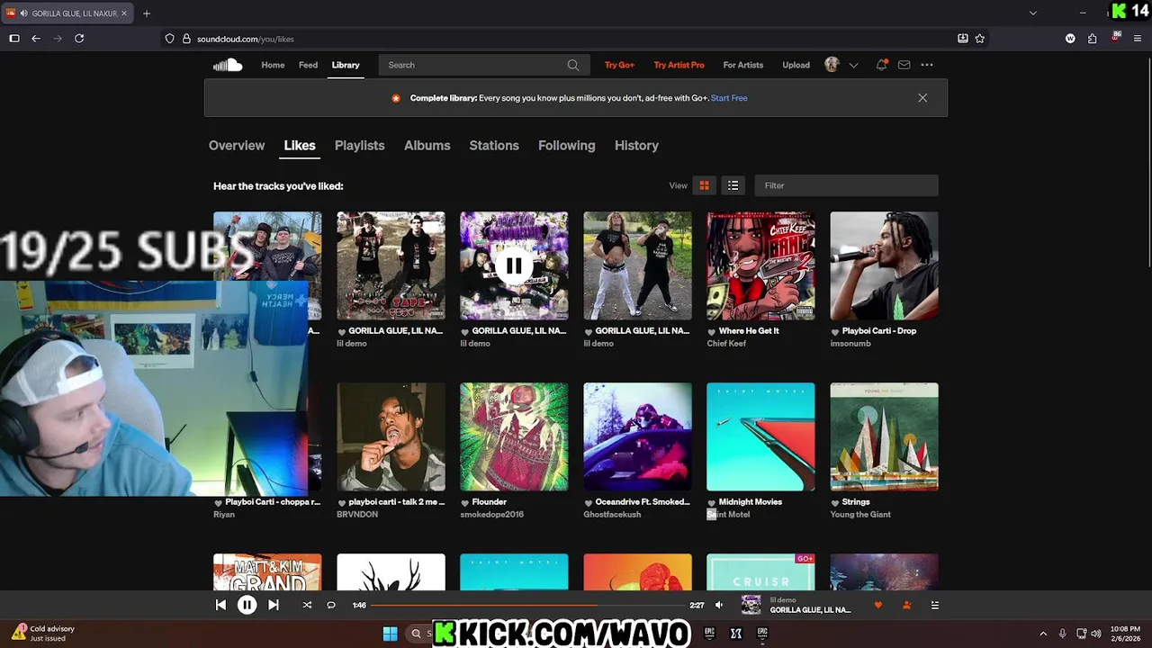Show hidden system tray icons
This screenshot has height=648, width=1152.
(1043, 634)
